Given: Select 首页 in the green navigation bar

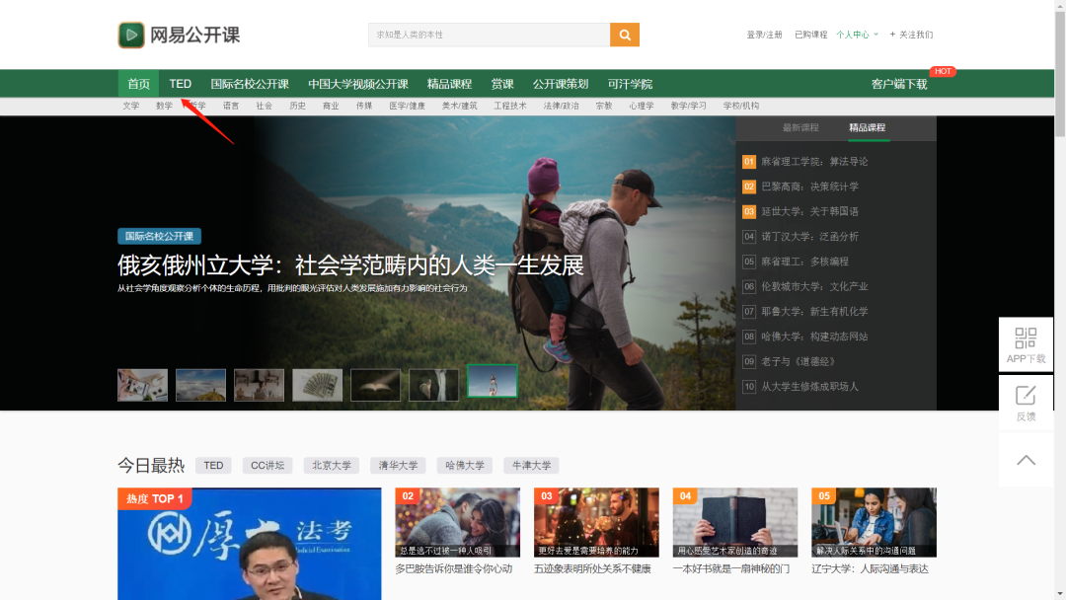Looking at the screenshot, I should coord(139,84).
